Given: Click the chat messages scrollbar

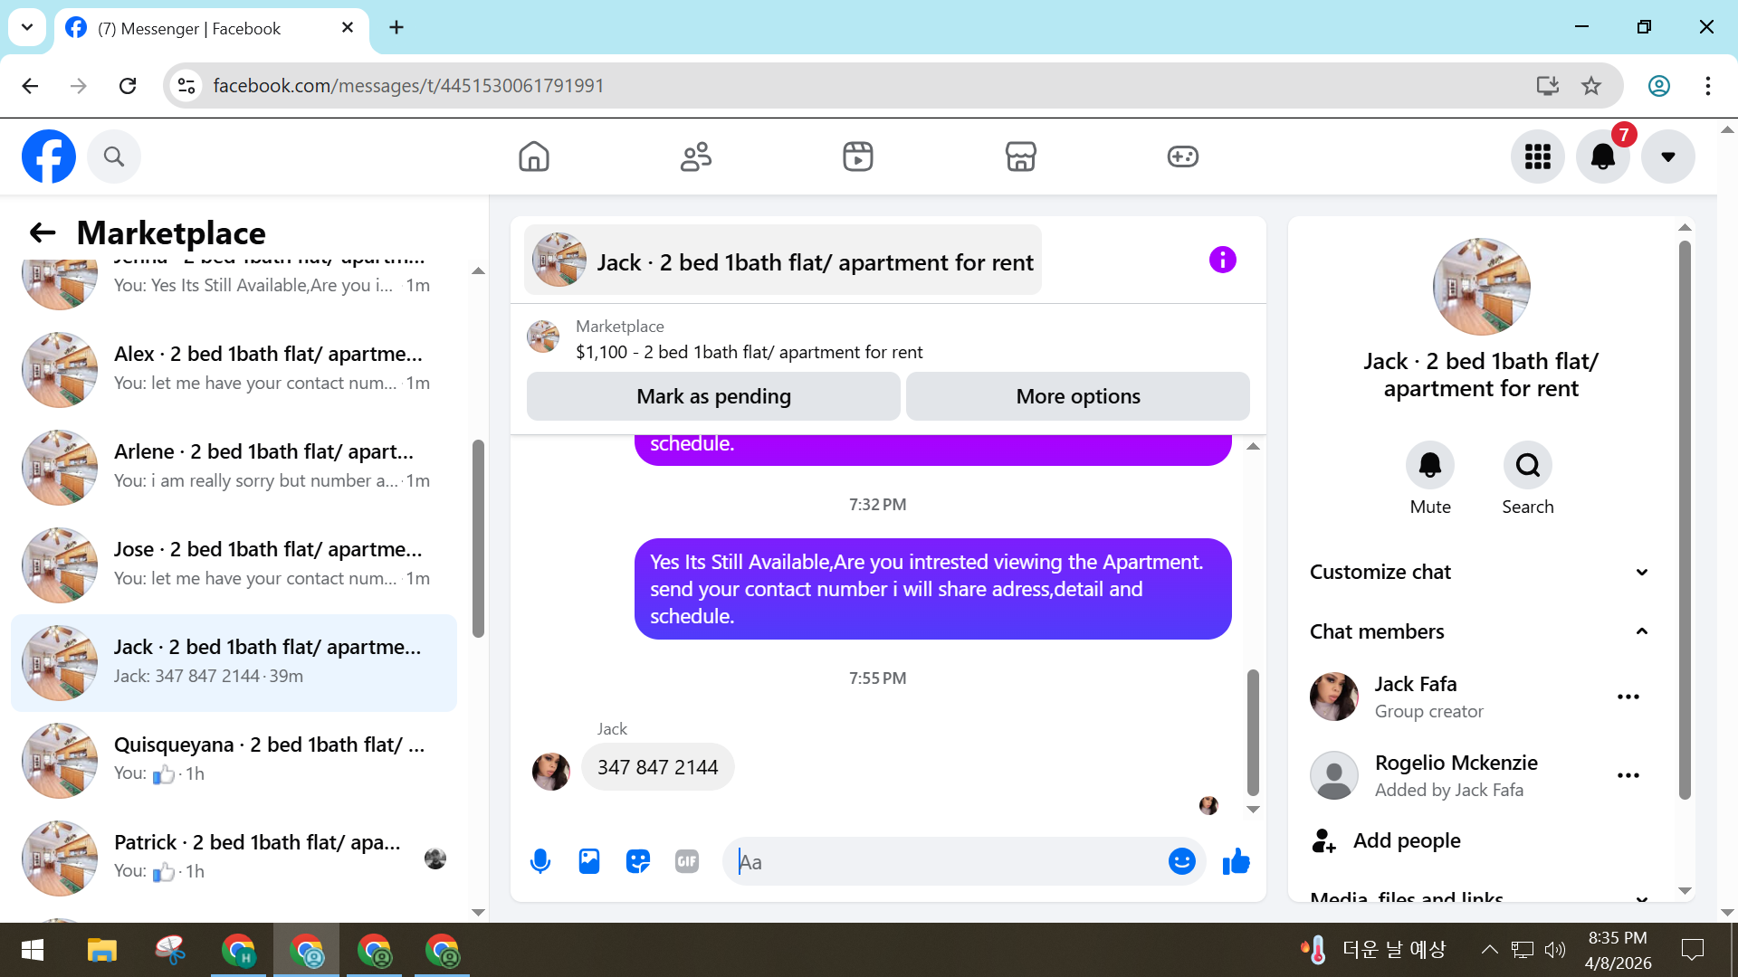Looking at the screenshot, I should coord(1253,731).
